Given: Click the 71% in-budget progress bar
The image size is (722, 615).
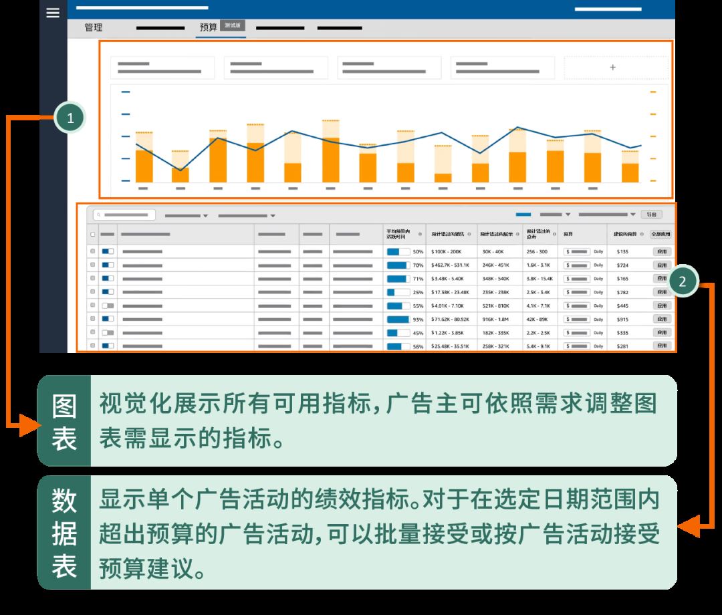Looking at the screenshot, I should (398, 279).
